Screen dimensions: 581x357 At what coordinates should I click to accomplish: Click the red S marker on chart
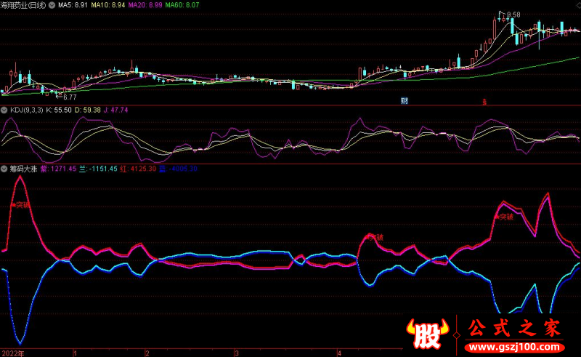(x=484, y=102)
